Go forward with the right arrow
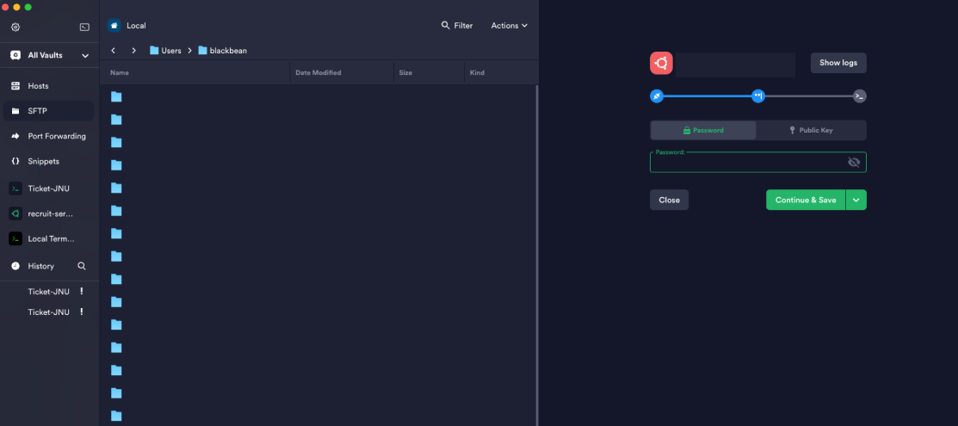 (x=133, y=50)
